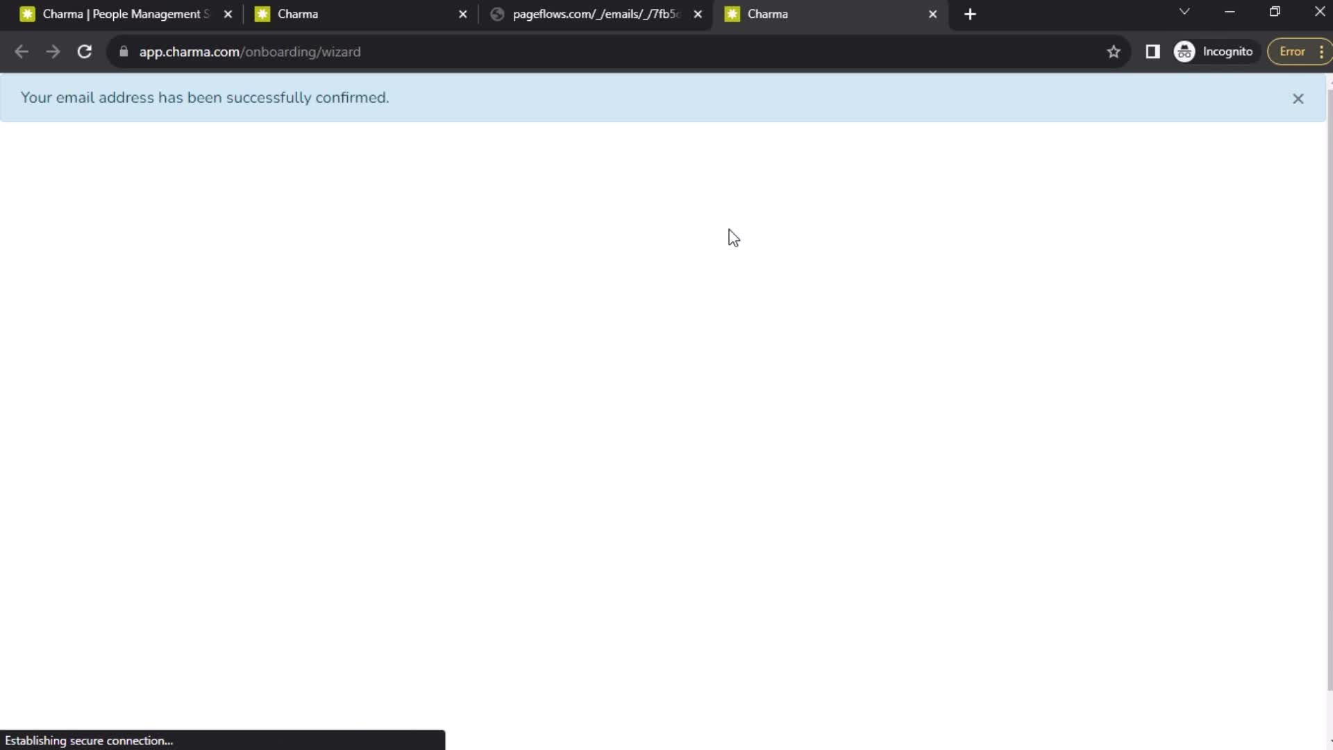The width and height of the screenshot is (1333, 750).
Task: Click the split screen icon in toolbar
Action: point(1152,51)
